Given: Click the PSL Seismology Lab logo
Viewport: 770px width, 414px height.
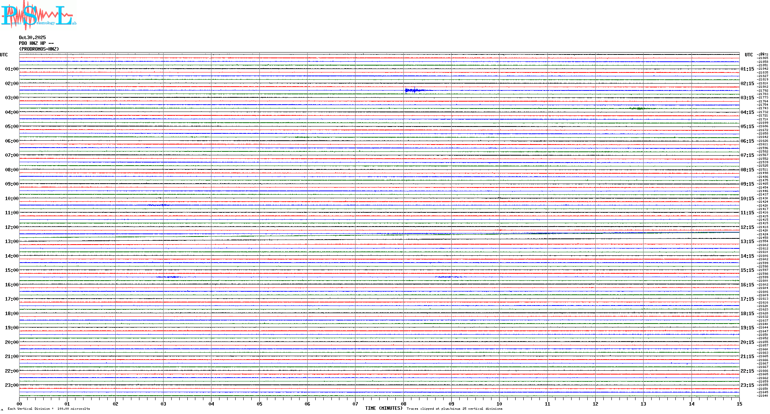Looking at the screenshot, I should [x=38, y=15].
